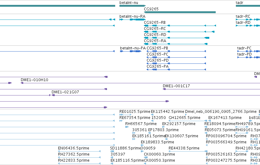Image resolution: width=260 pixels, height=165 pixels.
Task: Select the CG9265-PA protein feature
Action: tap(176, 70)
